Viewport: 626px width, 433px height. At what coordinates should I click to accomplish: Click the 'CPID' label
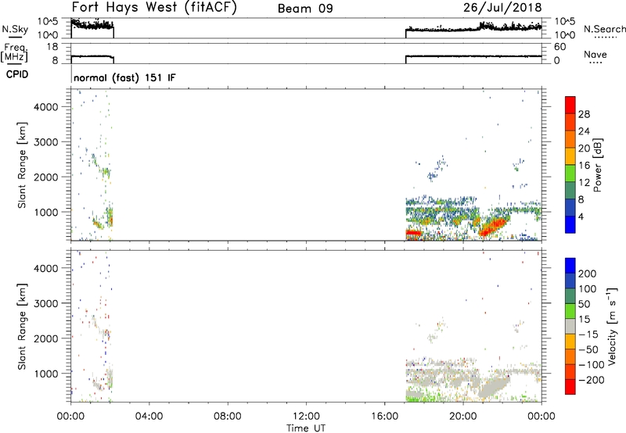[x=17, y=74]
